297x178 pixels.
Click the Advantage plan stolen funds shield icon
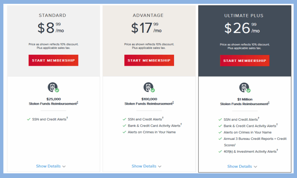(149, 87)
